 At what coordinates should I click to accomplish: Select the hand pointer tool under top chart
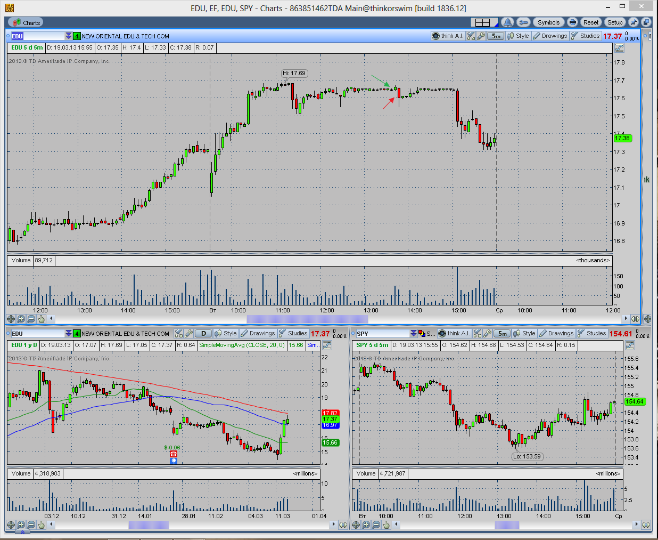42,319
